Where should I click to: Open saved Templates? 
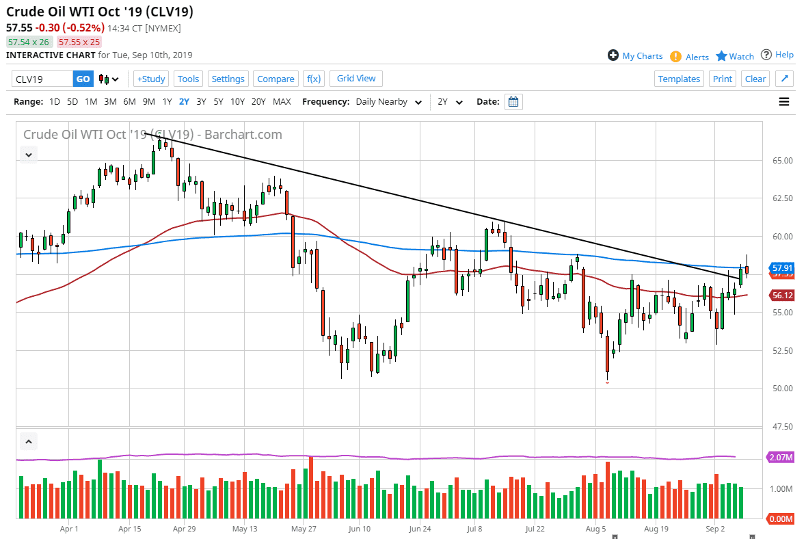point(679,79)
